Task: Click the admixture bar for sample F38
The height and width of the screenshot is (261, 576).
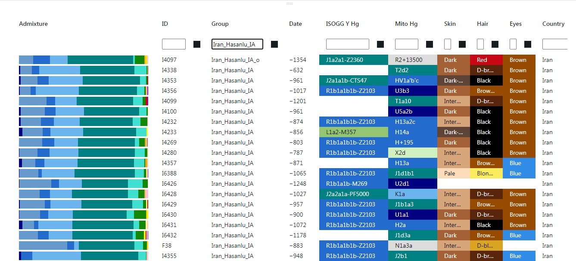Action: pos(84,246)
